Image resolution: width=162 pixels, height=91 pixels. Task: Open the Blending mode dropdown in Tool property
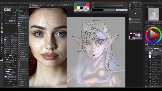pyautogui.click(x=14, y=18)
